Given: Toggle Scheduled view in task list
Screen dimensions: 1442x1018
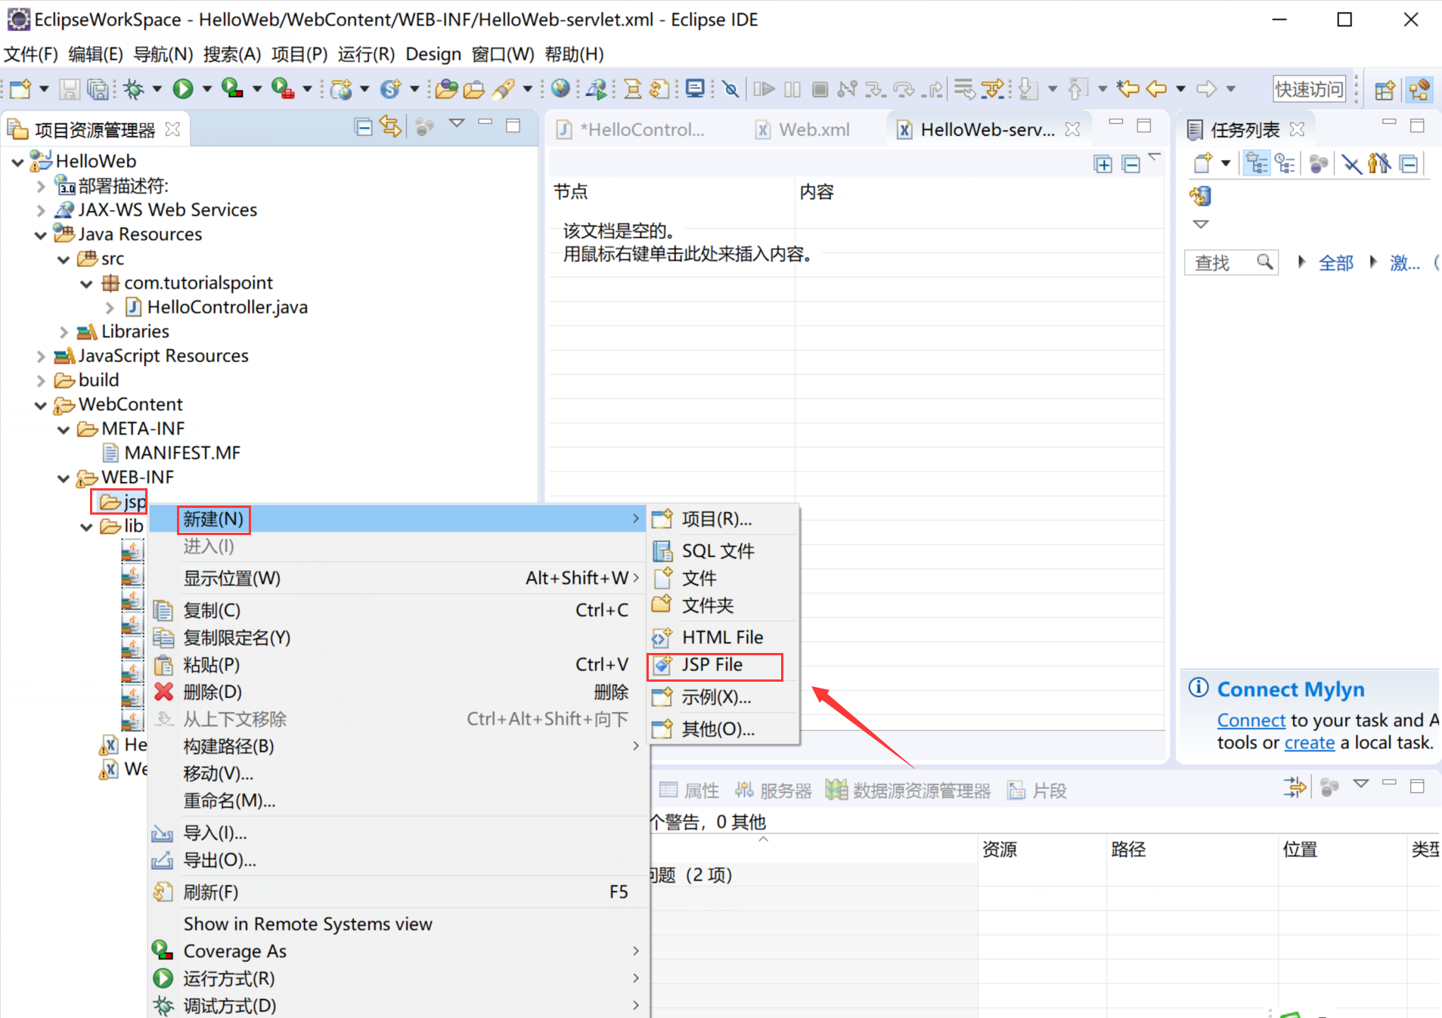Looking at the screenshot, I should (1284, 163).
